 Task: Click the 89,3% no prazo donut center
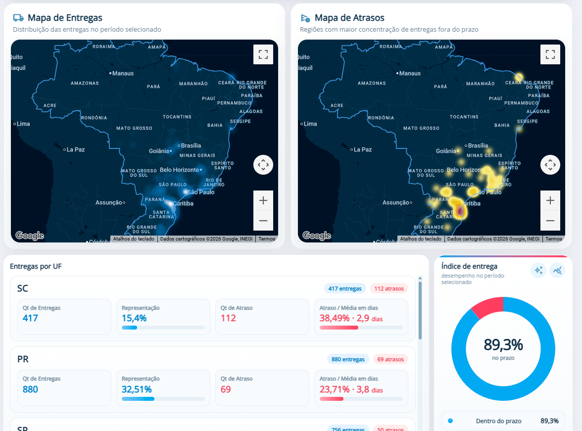point(503,349)
